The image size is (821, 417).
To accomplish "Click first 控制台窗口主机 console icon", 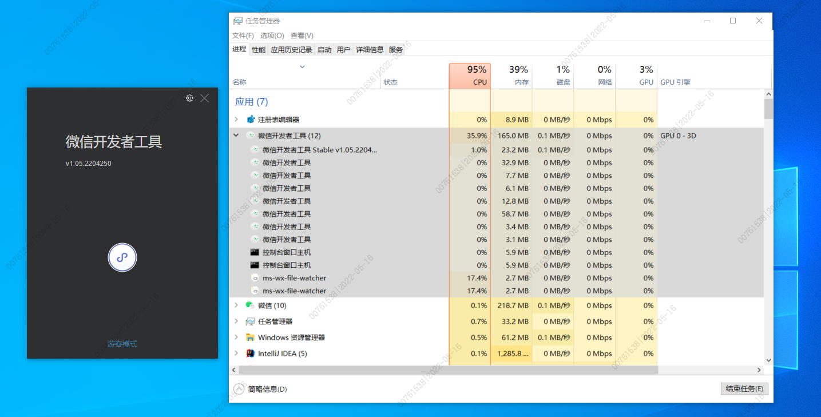I will click(x=255, y=252).
